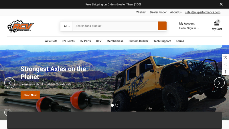This screenshot has height=129, width=229.
Task: Click the orange search submit button
Action: pyautogui.click(x=162, y=26)
